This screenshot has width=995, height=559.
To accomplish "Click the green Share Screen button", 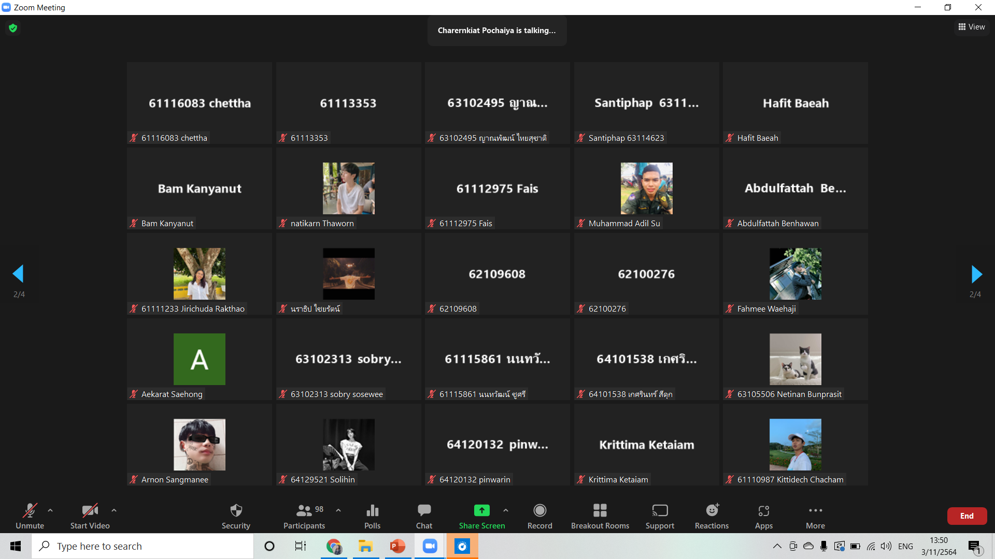I will point(481,511).
